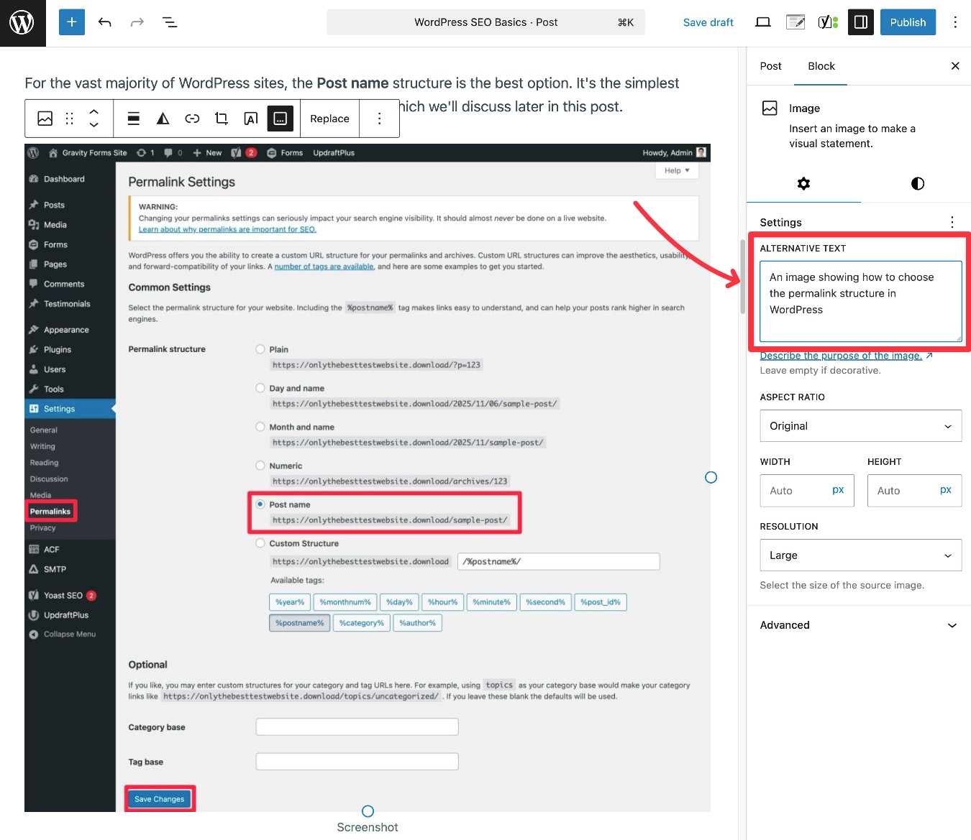971x840 pixels.
Task: Switch to the Post tab in the sidebar
Action: [x=770, y=66]
